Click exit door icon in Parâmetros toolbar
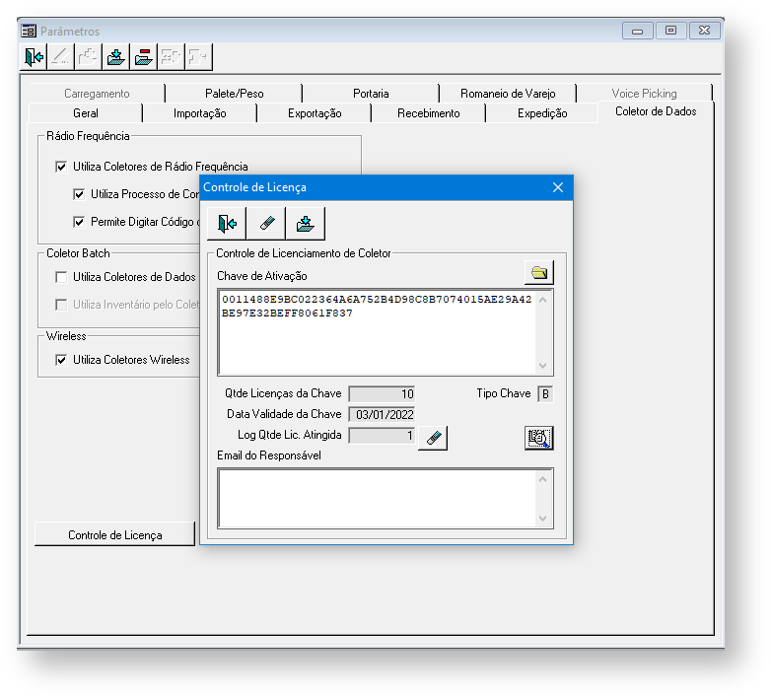Viewport: 772px width, 698px height. pyautogui.click(x=34, y=56)
